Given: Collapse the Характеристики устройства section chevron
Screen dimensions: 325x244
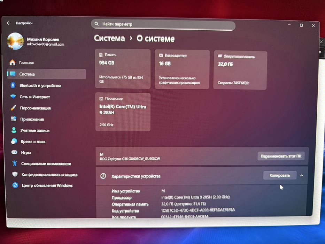Looking at the screenshot, I should point(302,176).
